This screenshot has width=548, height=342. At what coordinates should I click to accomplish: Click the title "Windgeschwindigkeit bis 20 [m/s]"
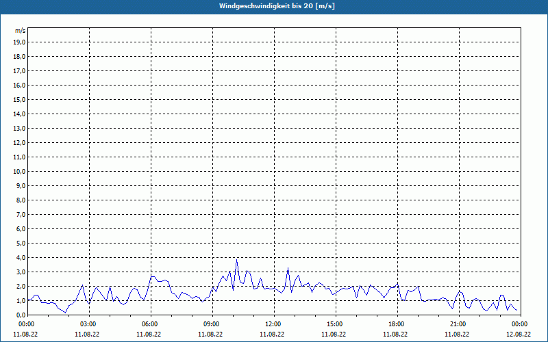(277, 6)
